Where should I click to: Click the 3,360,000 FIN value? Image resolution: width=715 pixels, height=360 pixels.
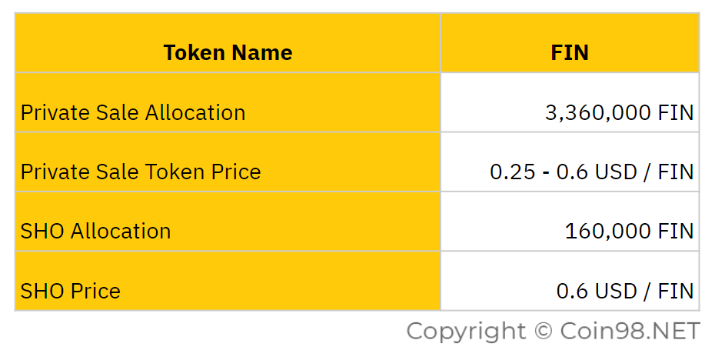[x=619, y=113]
